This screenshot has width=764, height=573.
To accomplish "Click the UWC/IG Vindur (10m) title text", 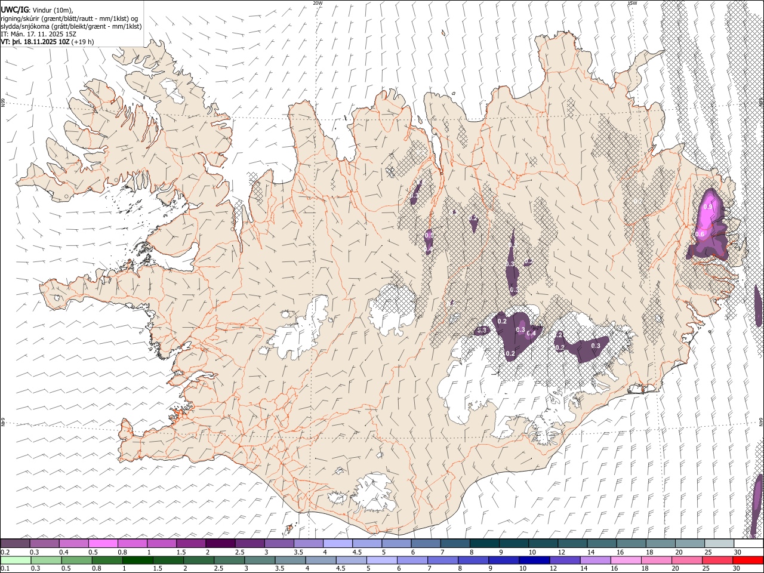I will pyautogui.click(x=36, y=10).
